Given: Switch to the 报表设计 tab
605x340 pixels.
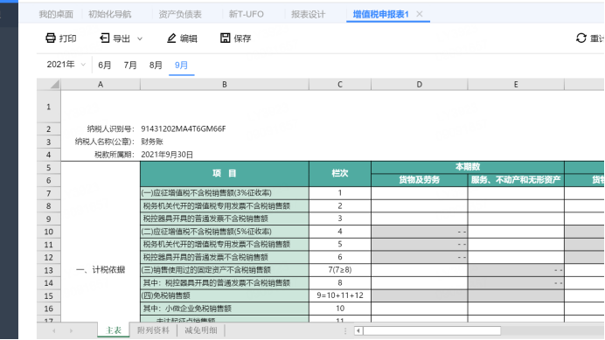Looking at the screenshot, I should [x=309, y=14].
